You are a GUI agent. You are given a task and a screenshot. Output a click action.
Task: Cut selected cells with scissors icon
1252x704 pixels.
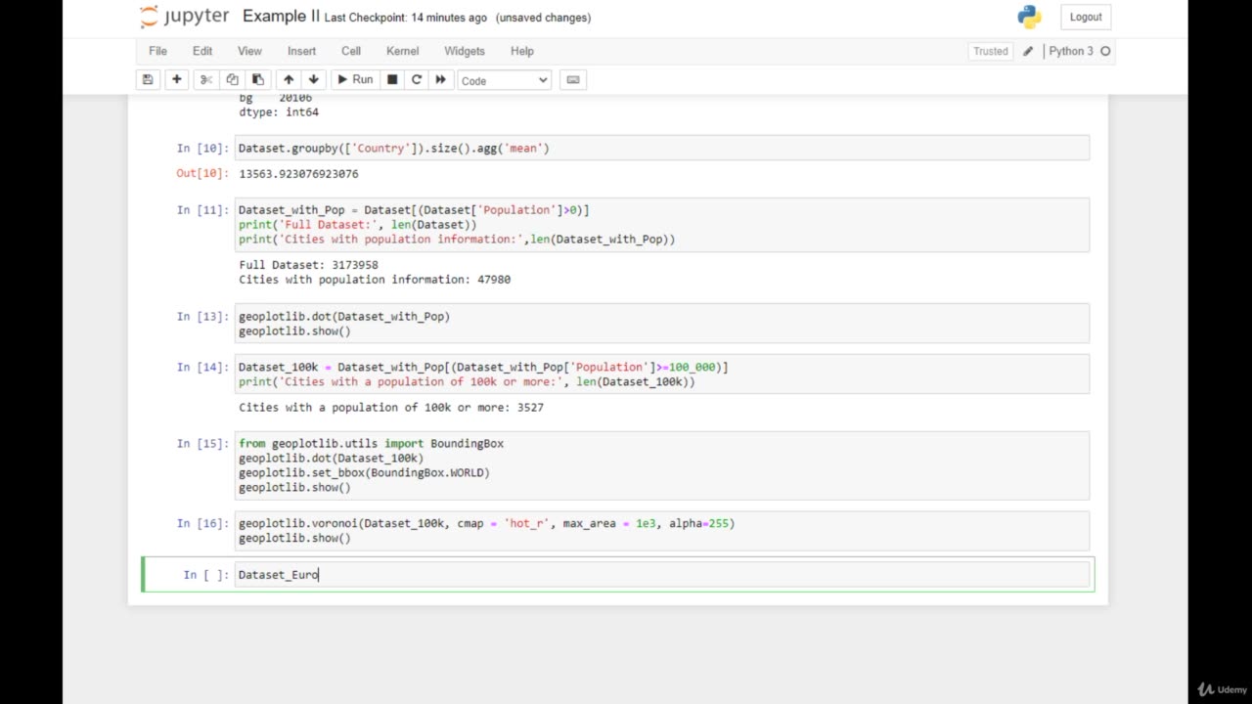pos(205,79)
